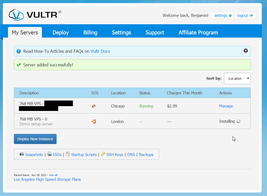Click the ISOs disc icon
This screenshot has width=267, height=196.
click(49, 154)
